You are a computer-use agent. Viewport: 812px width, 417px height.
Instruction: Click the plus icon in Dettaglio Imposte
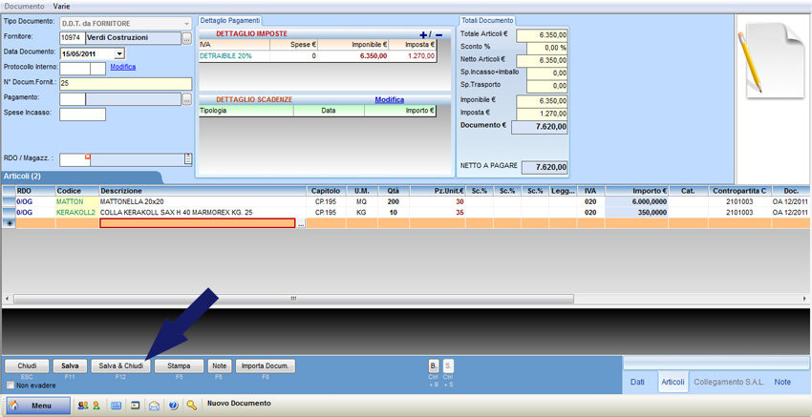424,35
